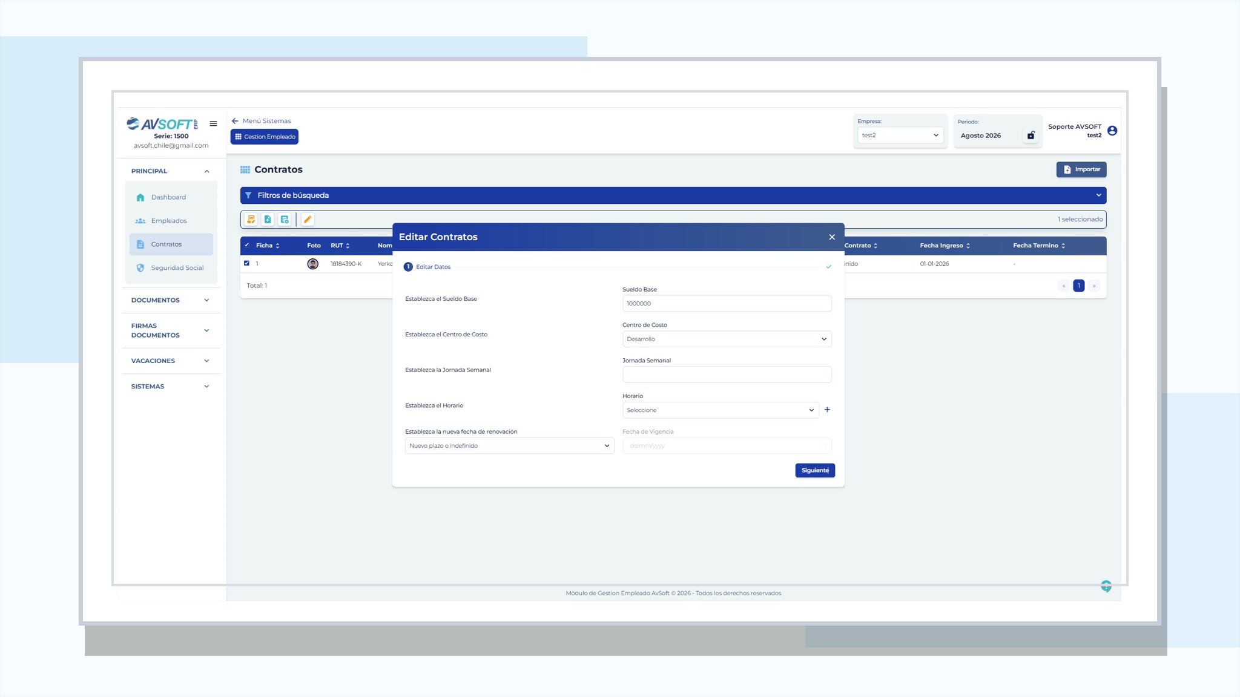Image resolution: width=1240 pixels, height=697 pixels.
Task: Click the Seguridad Social shield icon
Action: pos(140,268)
